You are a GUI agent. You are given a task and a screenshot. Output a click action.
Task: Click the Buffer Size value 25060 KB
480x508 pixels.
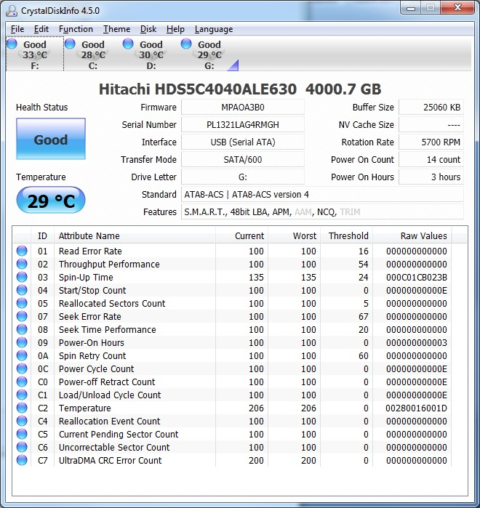click(x=431, y=108)
